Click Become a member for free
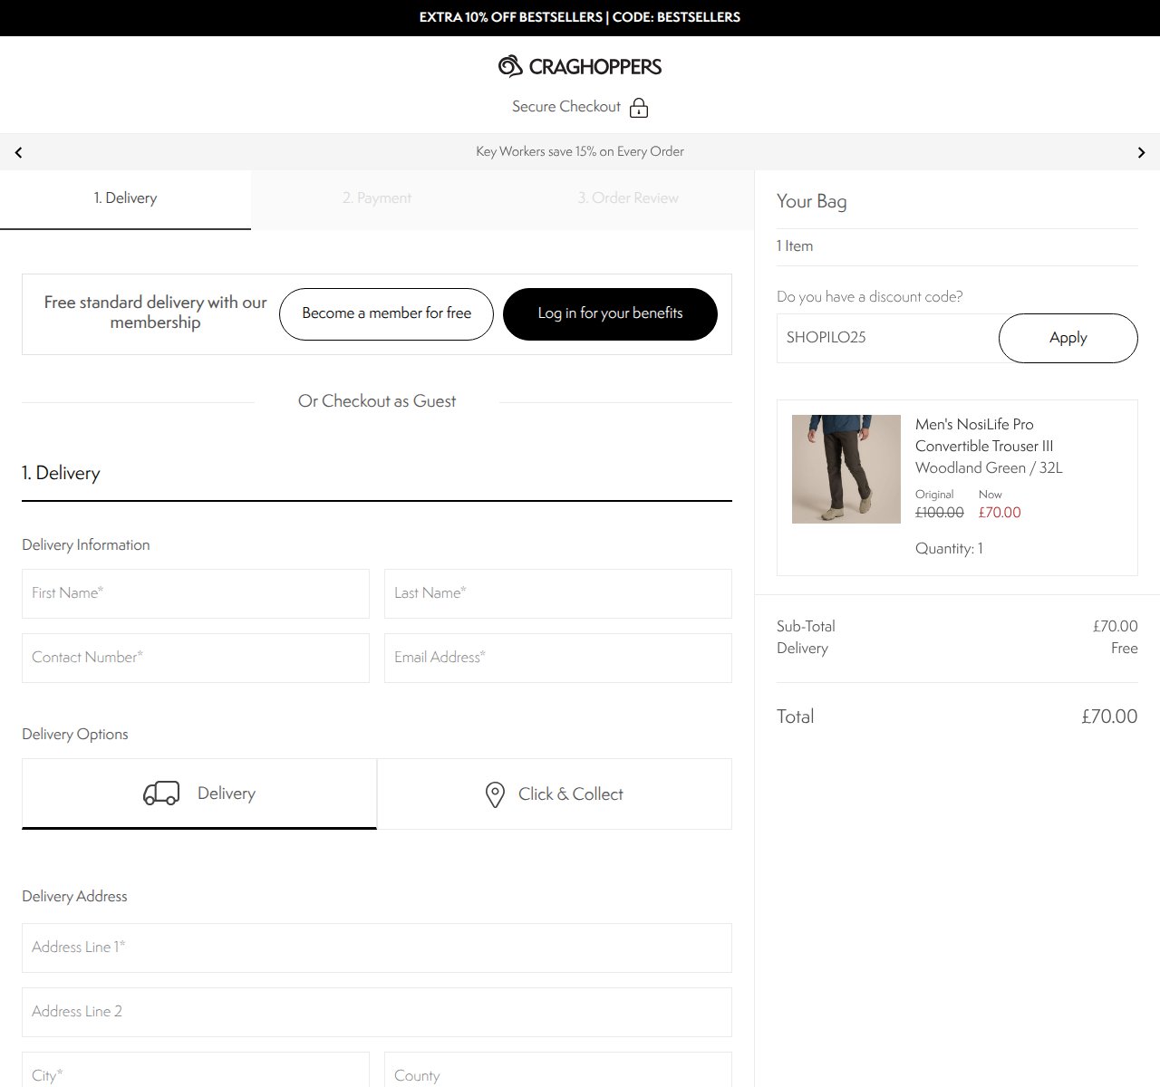Viewport: 1160px width, 1087px height. point(386,314)
